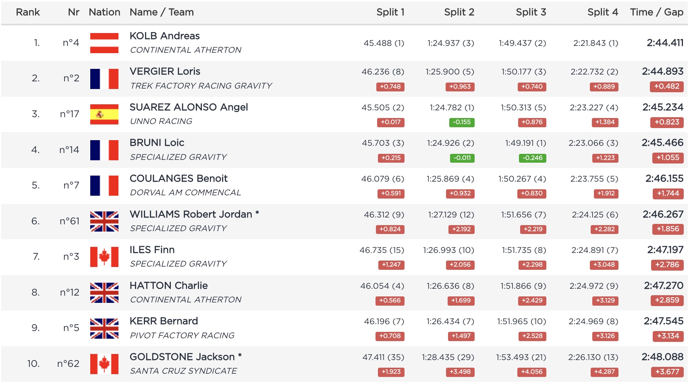This screenshot has height=385, width=693.
Task: Click the French flag next to VERGIER Loris
Action: point(104,79)
